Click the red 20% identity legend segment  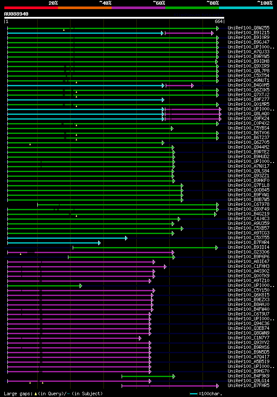31,8
